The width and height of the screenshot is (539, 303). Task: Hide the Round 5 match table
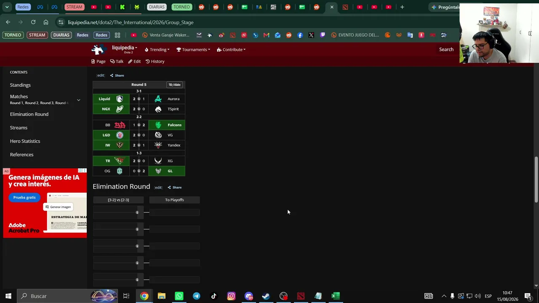coord(174,85)
